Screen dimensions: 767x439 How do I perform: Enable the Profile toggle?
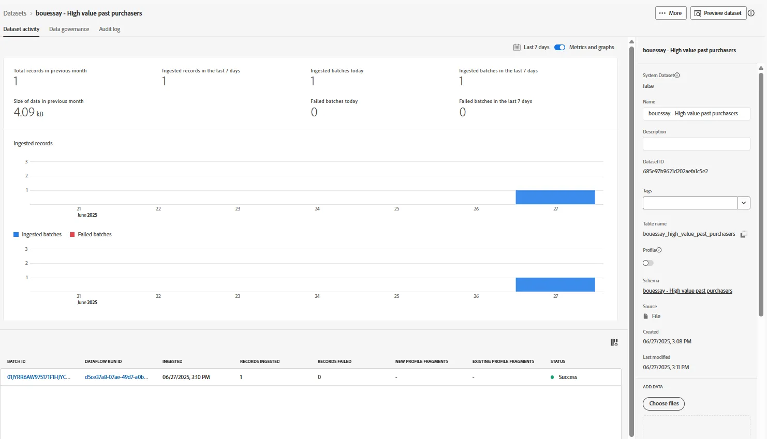click(648, 263)
